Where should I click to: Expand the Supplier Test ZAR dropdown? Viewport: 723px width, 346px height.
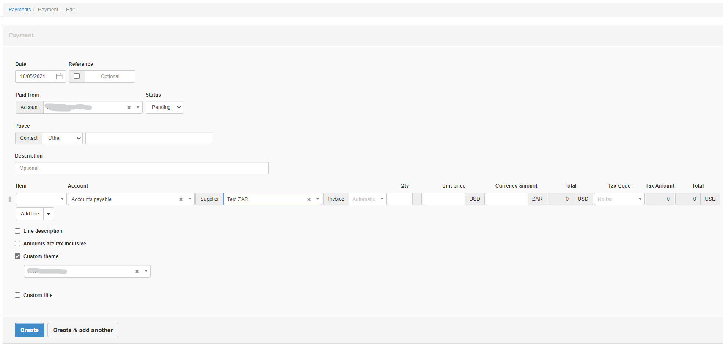(x=318, y=199)
